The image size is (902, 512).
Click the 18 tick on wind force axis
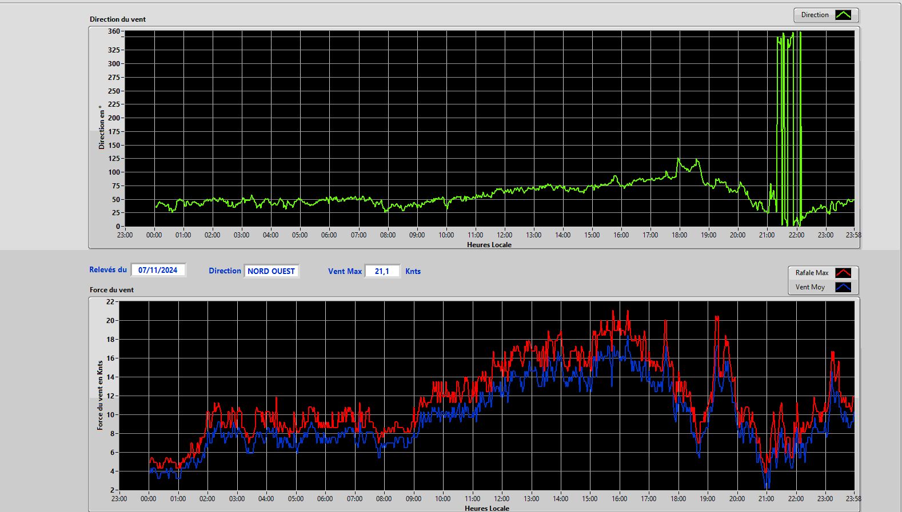coord(110,340)
